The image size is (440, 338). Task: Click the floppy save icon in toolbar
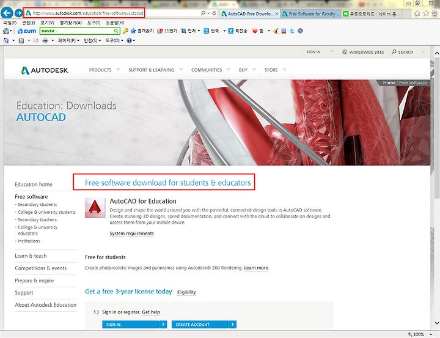click(284, 31)
